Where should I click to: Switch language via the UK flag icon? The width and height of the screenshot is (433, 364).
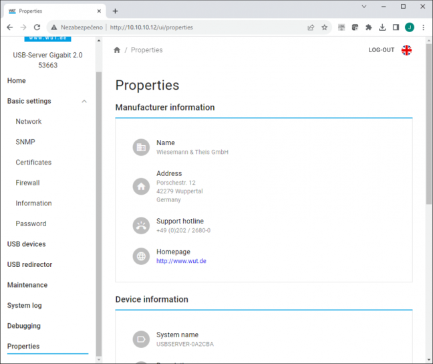(x=406, y=50)
